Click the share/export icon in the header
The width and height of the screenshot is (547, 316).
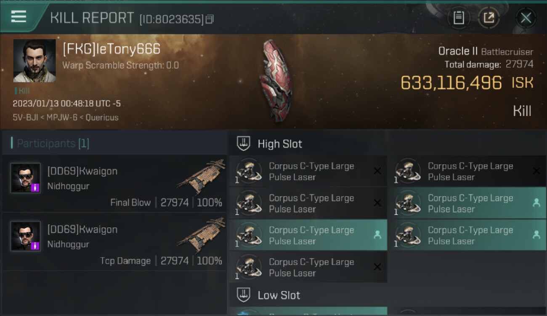pos(489,18)
